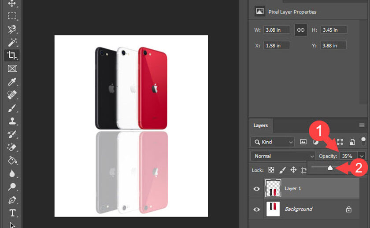Select the Magic Wand tool
370x228 pixels.
pos(12,42)
